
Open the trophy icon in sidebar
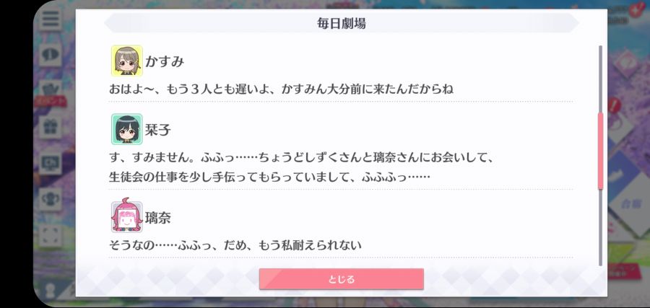point(51,200)
